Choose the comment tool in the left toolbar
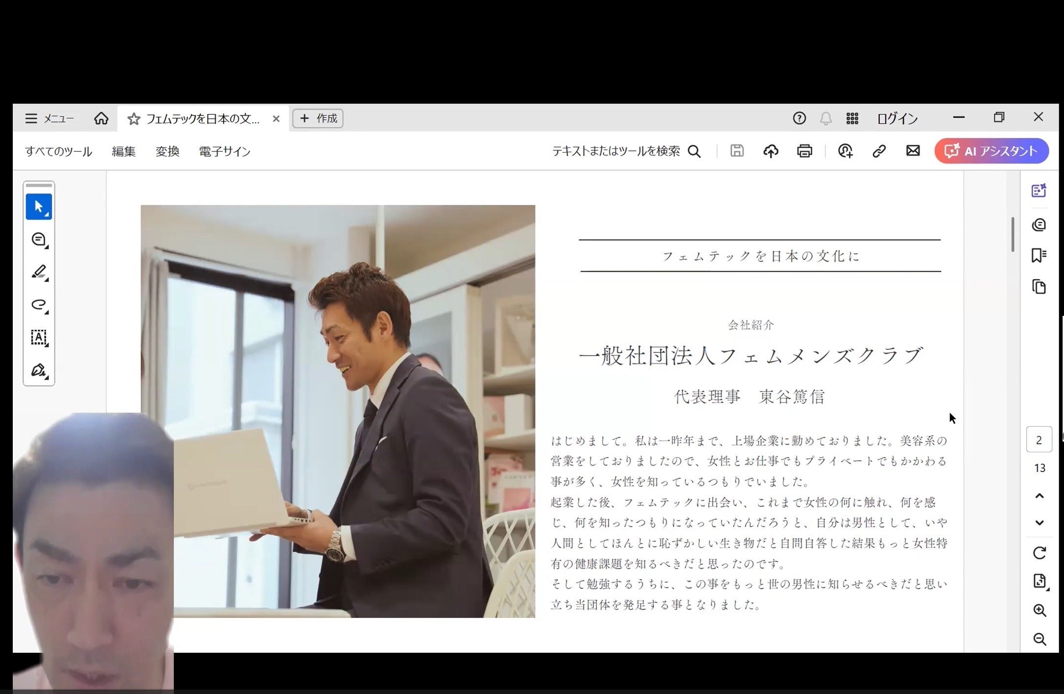Viewport: 1064px width, 694px height. pos(39,240)
